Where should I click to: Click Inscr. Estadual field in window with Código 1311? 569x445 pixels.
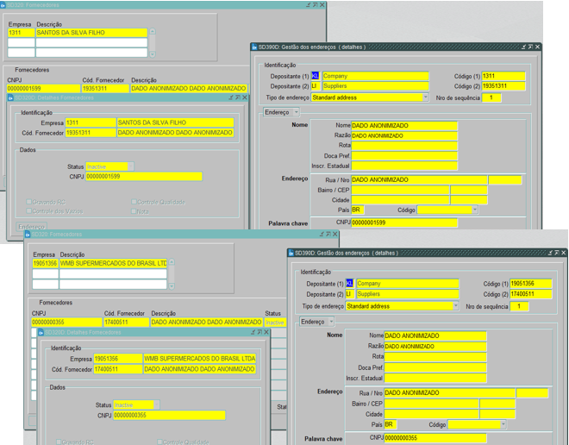coord(404,166)
